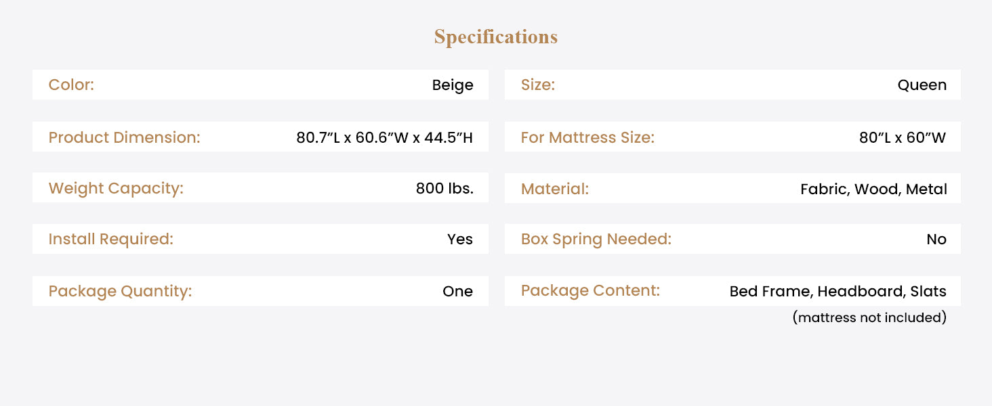Click the 80.7"L x 60.6"W x 44.5"H value
992x406 pixels.
384,138
